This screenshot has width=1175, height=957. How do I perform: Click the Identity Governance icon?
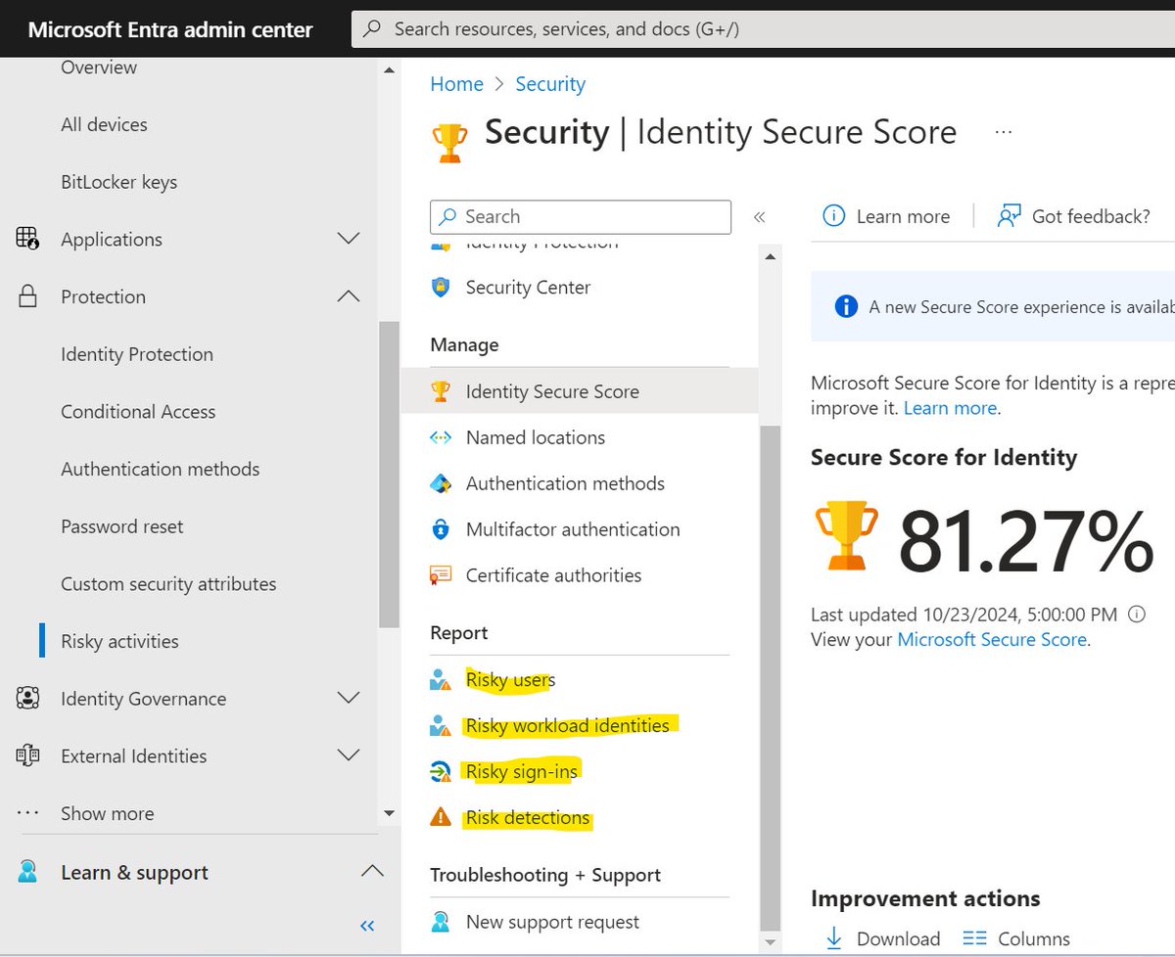27,699
